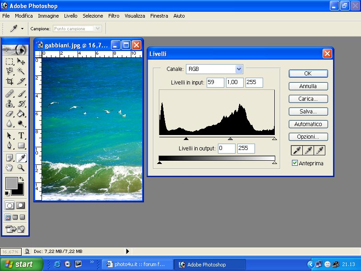The width and height of the screenshot is (361, 271).
Task: Choose the Paint Bucket tool
Action: 21,114
